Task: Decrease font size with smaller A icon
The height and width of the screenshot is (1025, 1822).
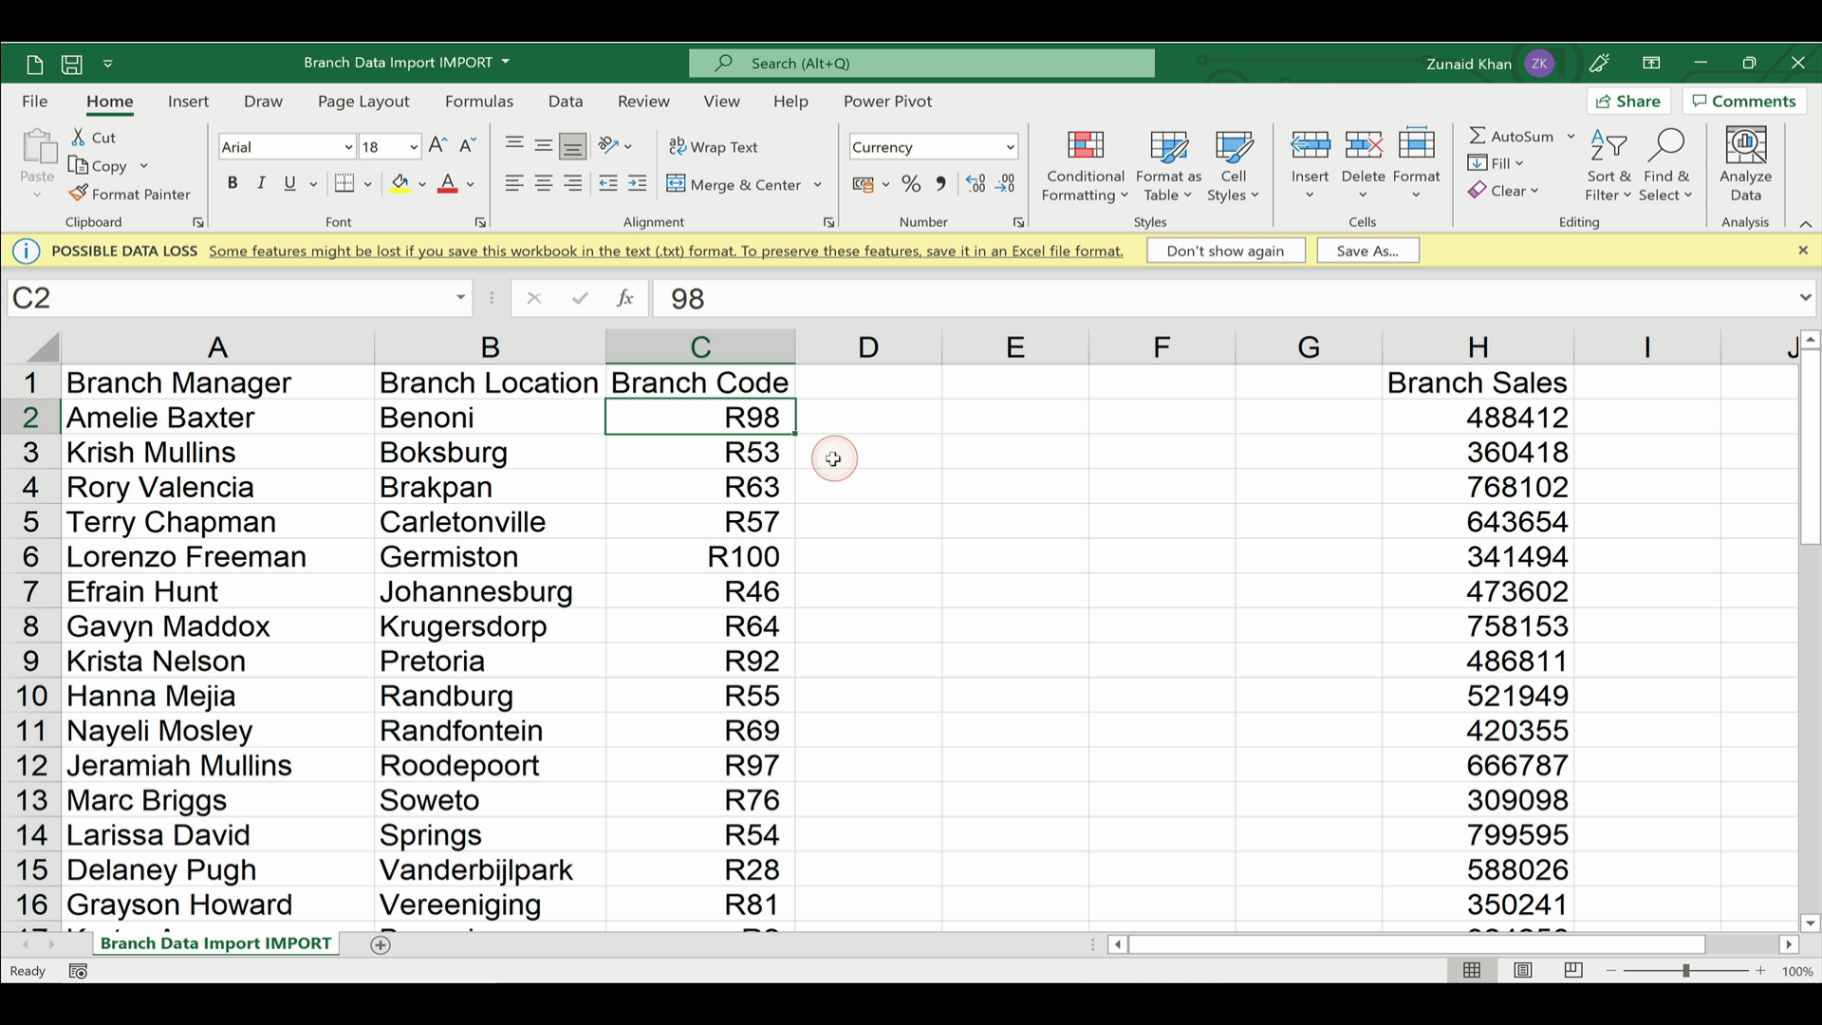Action: 467,145
